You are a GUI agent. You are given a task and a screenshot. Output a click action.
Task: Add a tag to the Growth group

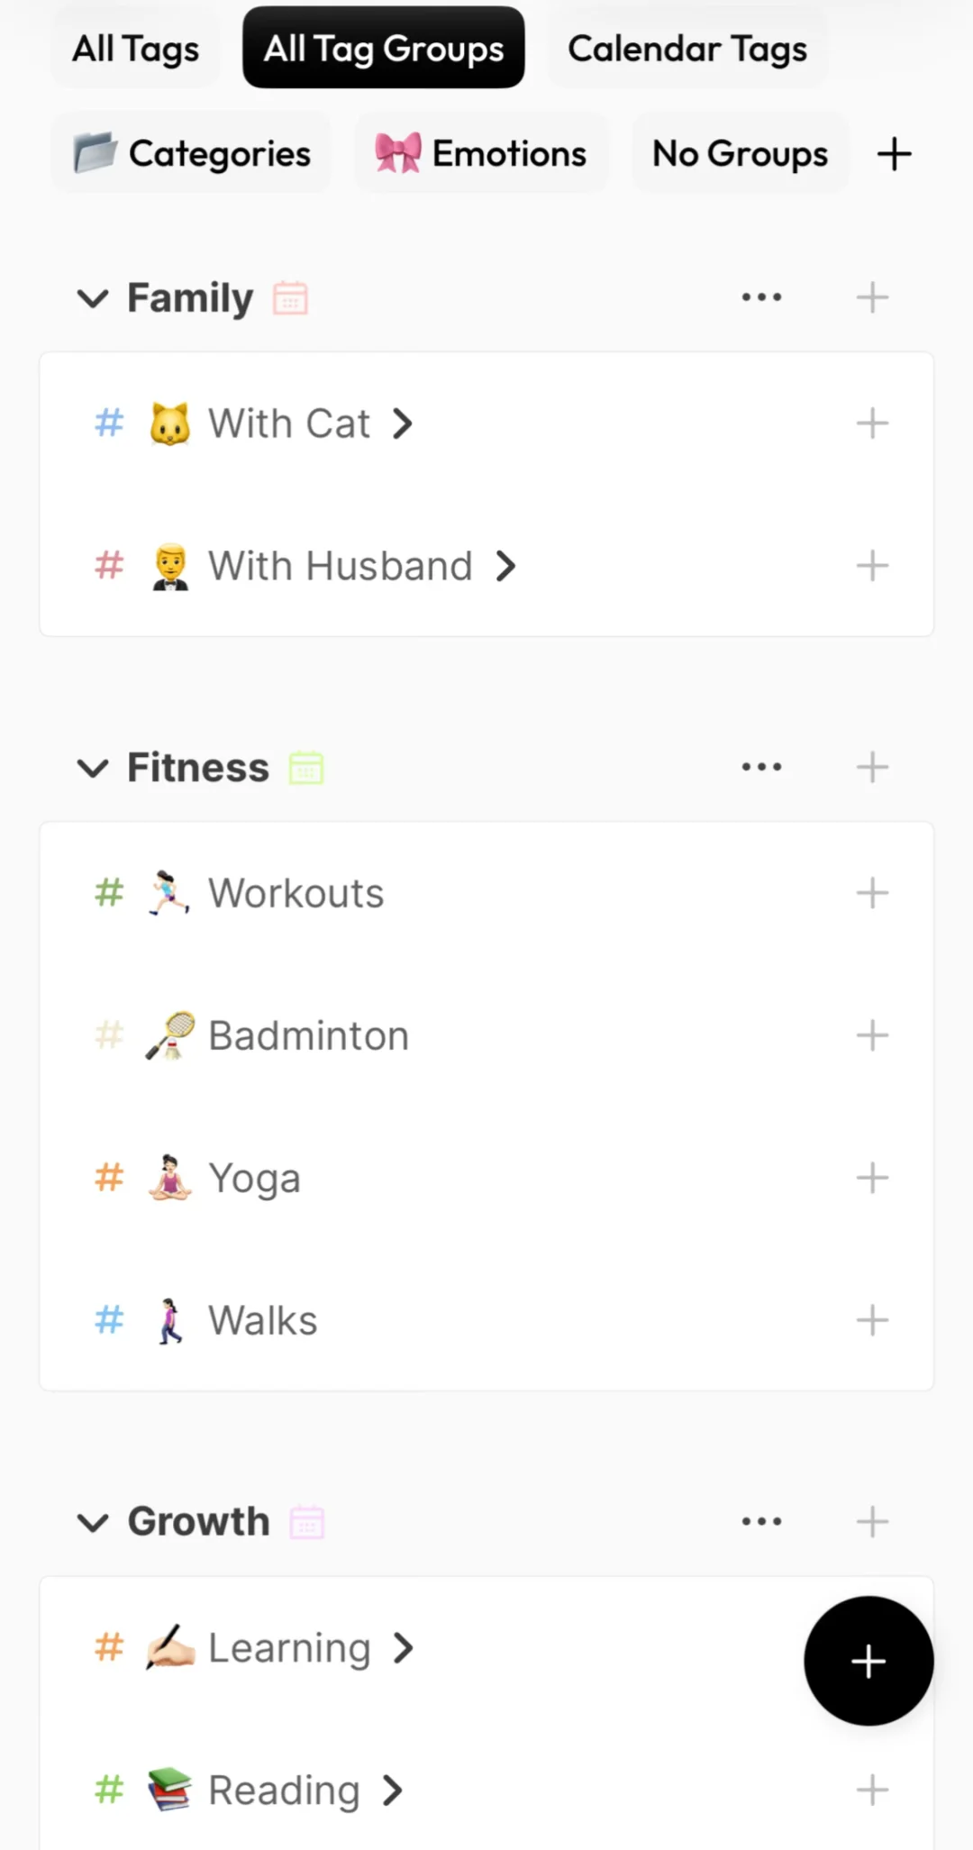pyautogui.click(x=871, y=1521)
